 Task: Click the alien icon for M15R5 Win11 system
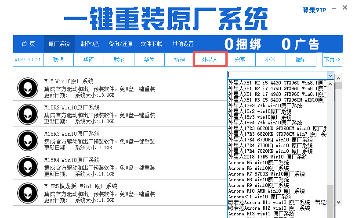pos(28,193)
